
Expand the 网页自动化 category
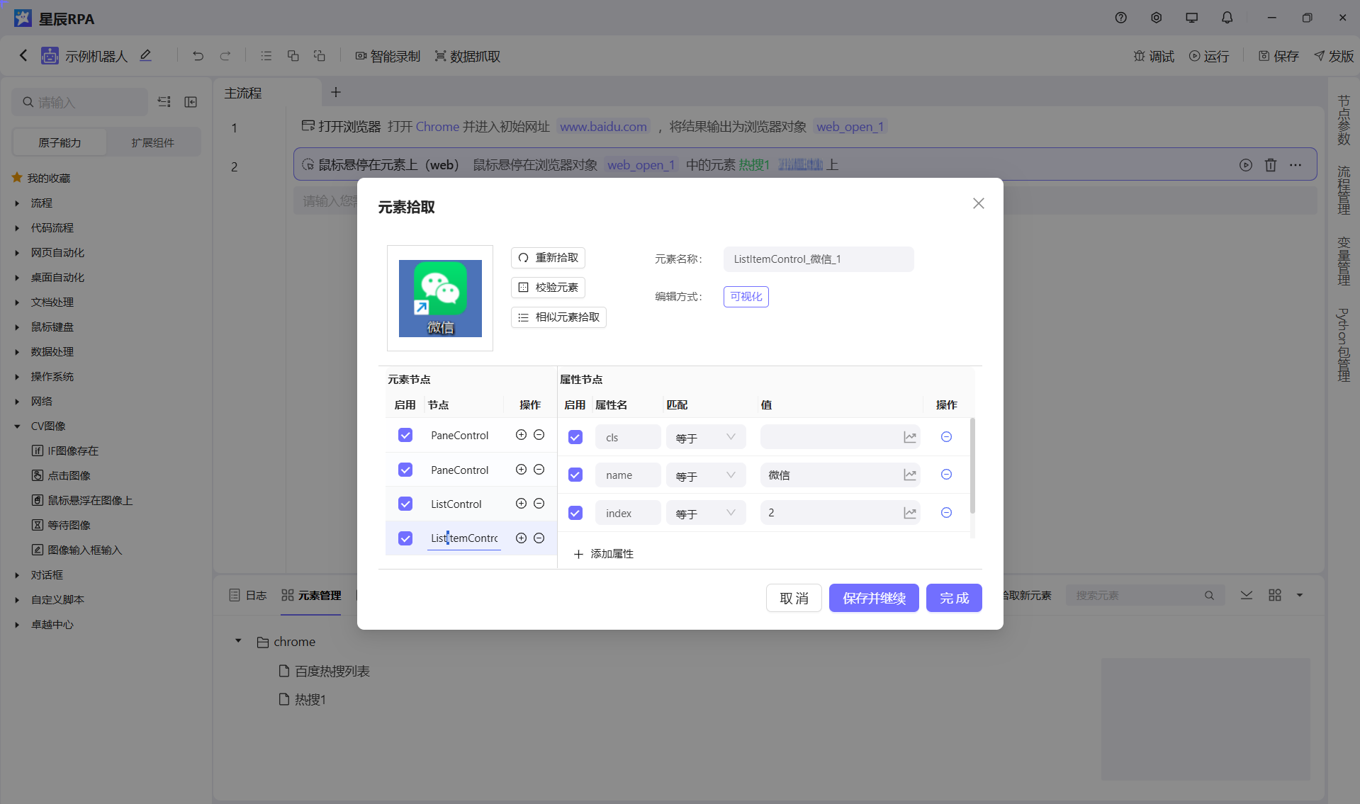coord(17,253)
